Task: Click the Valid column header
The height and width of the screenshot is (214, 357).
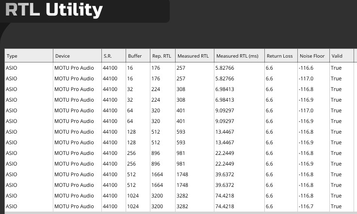Action: pyautogui.click(x=337, y=56)
